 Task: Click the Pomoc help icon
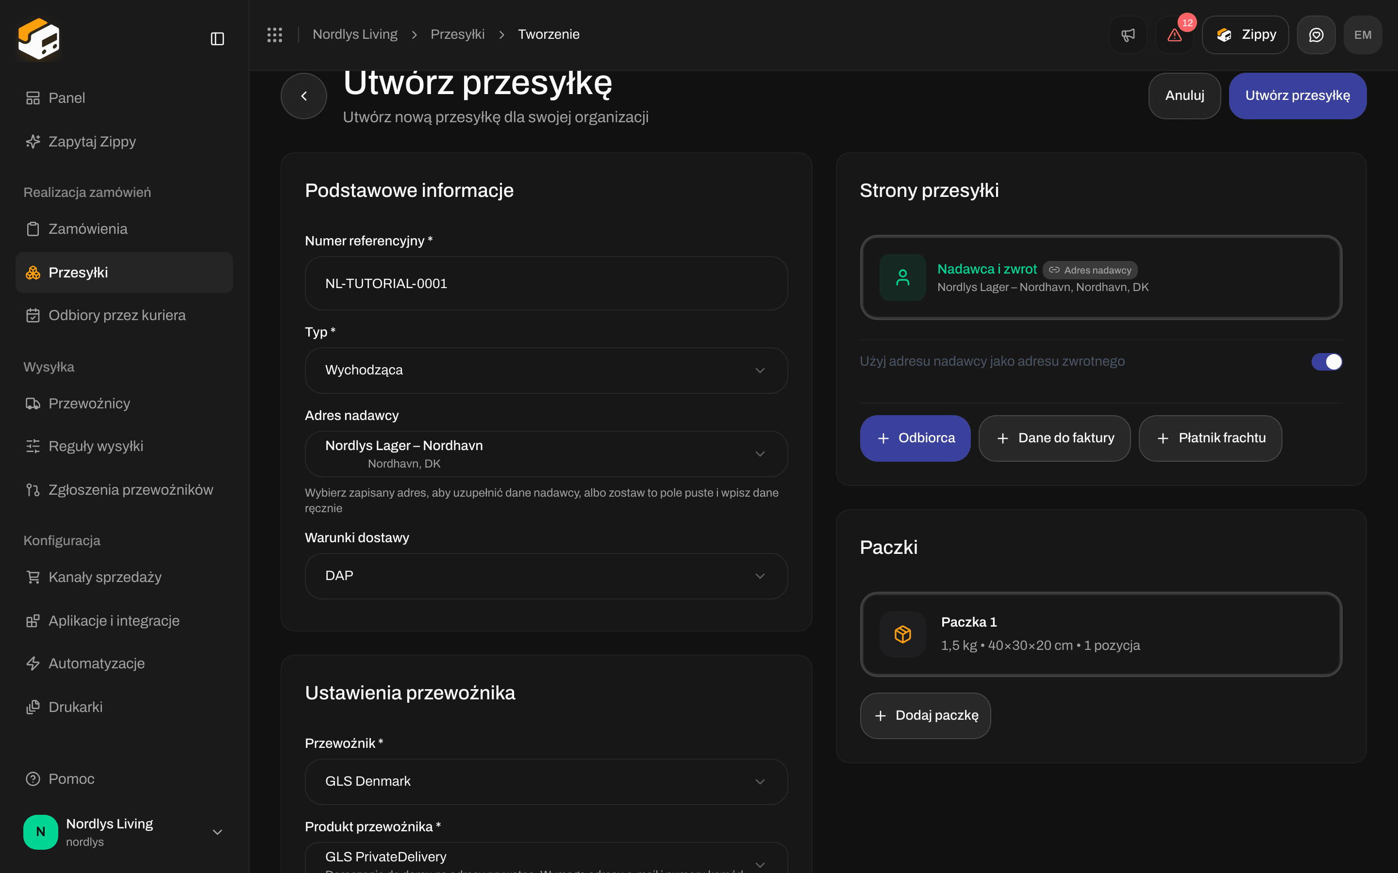point(33,779)
